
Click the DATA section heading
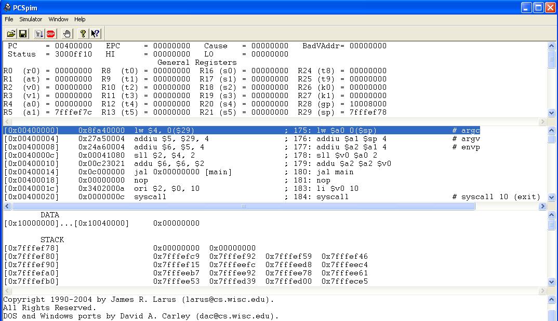point(50,215)
